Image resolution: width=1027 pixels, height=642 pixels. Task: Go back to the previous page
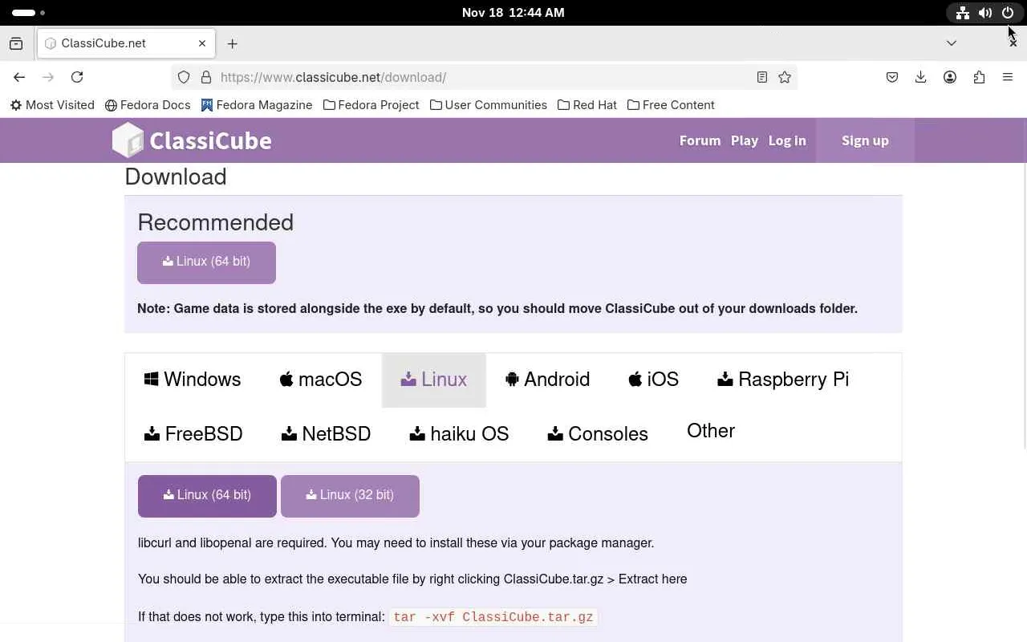(x=19, y=77)
